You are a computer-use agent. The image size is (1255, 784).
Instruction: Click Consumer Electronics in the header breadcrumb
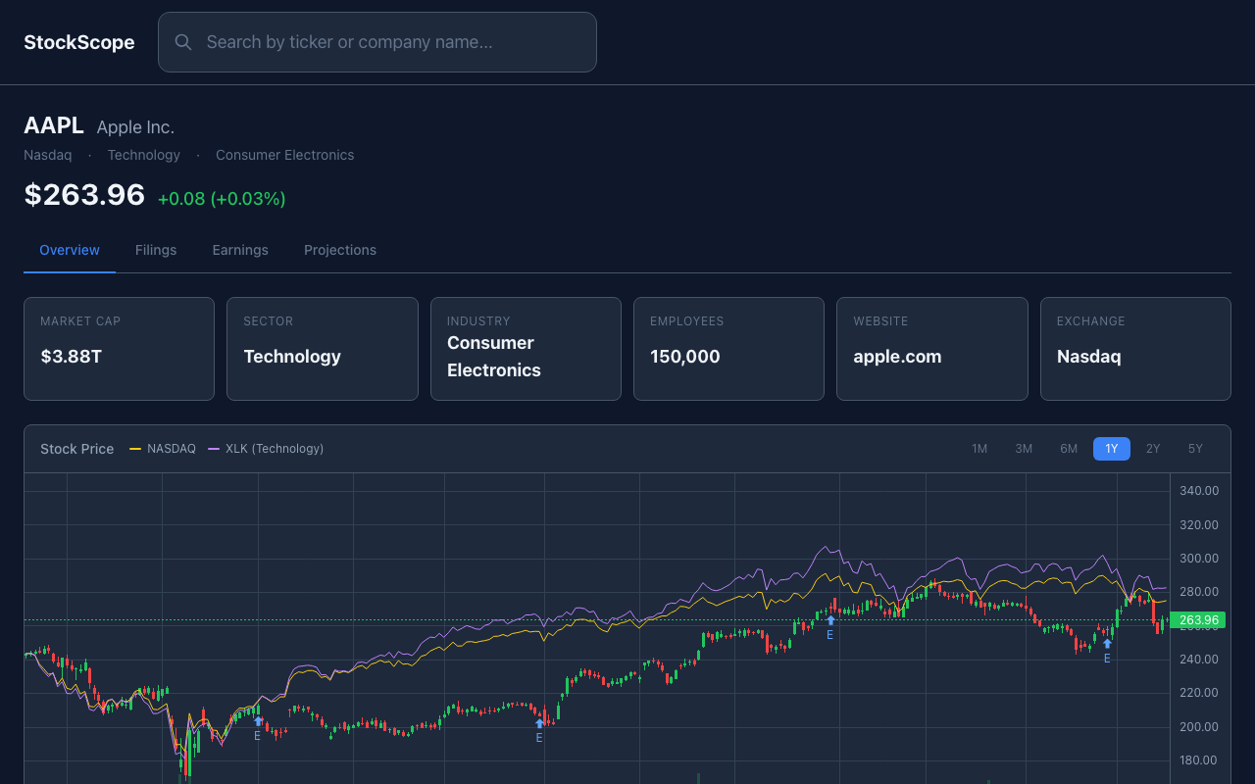[284, 155]
